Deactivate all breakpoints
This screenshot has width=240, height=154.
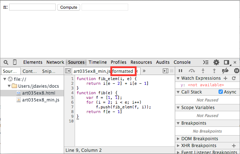point(225,71)
